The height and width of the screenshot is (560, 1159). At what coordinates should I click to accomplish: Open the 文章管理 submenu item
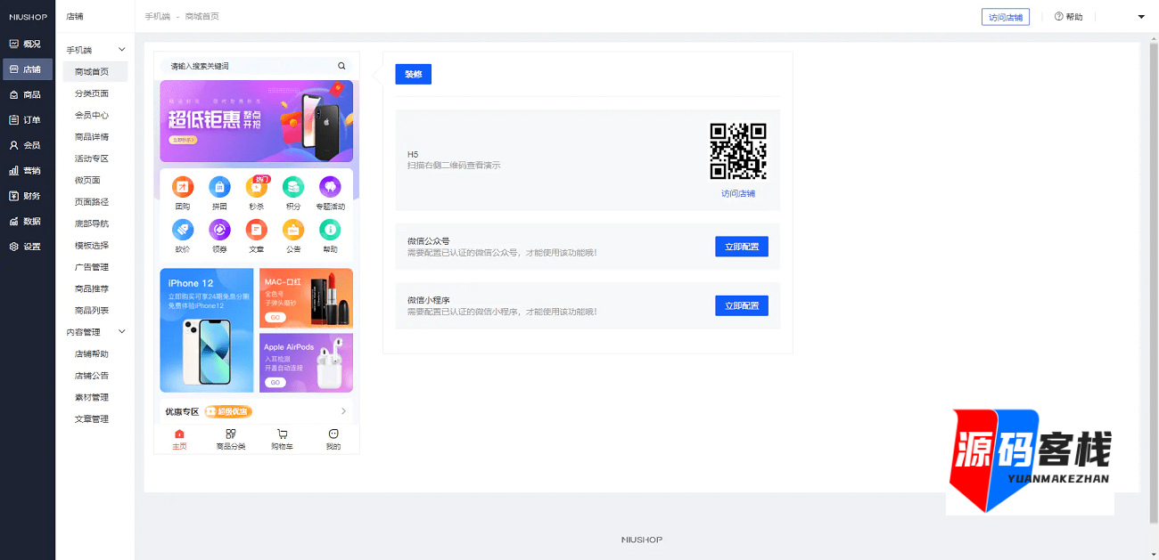tap(92, 419)
